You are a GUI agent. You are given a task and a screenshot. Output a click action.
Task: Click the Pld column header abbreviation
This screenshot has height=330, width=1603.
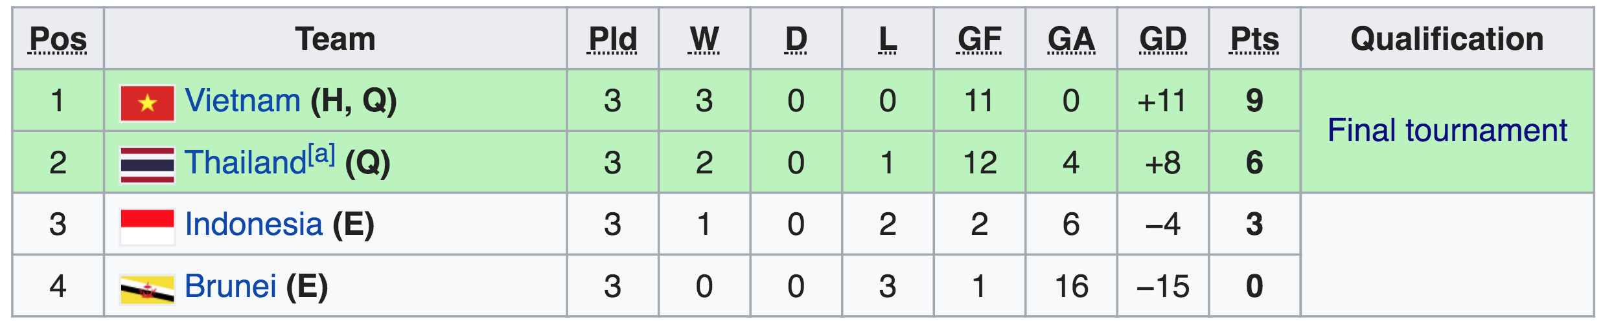click(612, 39)
